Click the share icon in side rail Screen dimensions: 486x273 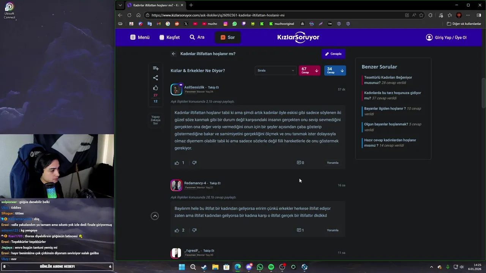(x=156, y=78)
